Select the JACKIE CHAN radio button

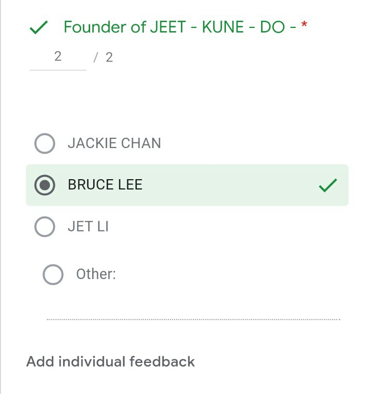[x=45, y=143]
